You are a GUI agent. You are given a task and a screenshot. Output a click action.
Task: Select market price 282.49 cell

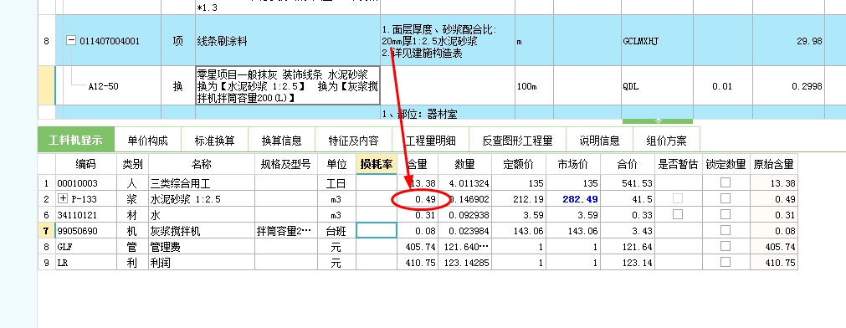click(x=573, y=199)
